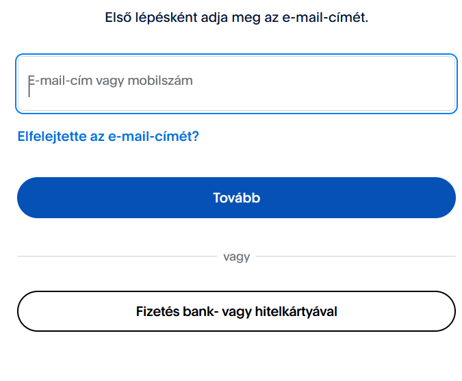Viewport: 462px width, 381px height.
Task: Click the e-mail or mobile number field
Action: tap(236, 83)
